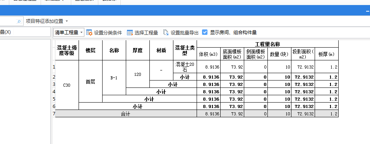Click the B-1 name cell
The height and width of the screenshot is (144, 370).
[x=114, y=78]
